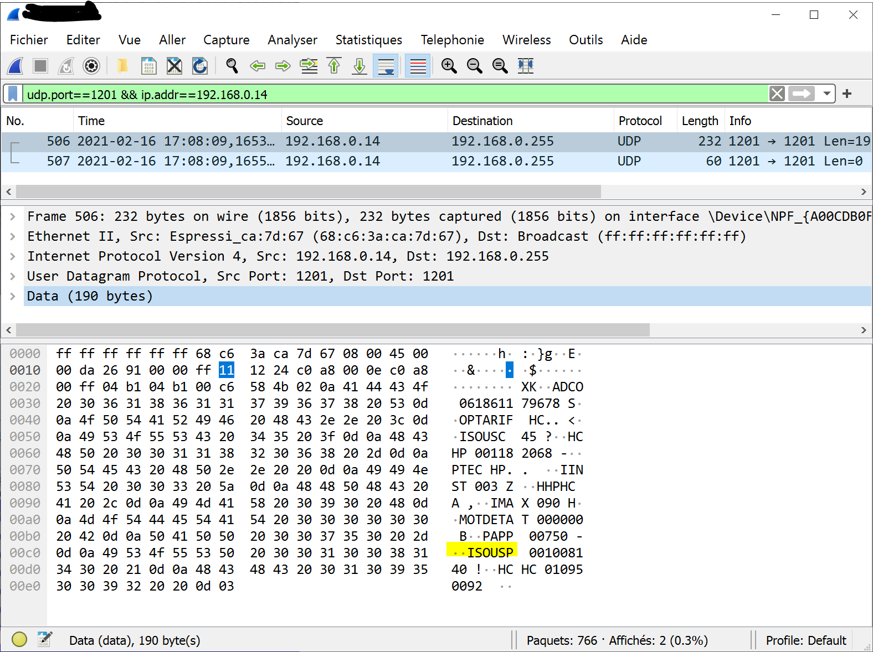
Task: Save this capture file icon
Action: (148, 66)
